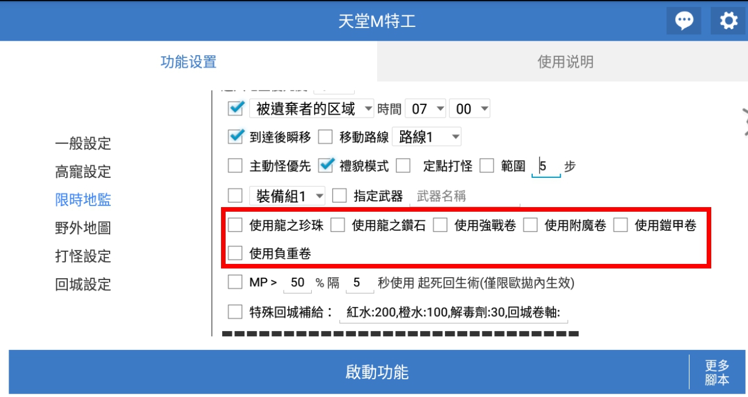Enable the 使用龍之珍珠 checkbox
748x397 pixels.
pyautogui.click(x=235, y=225)
